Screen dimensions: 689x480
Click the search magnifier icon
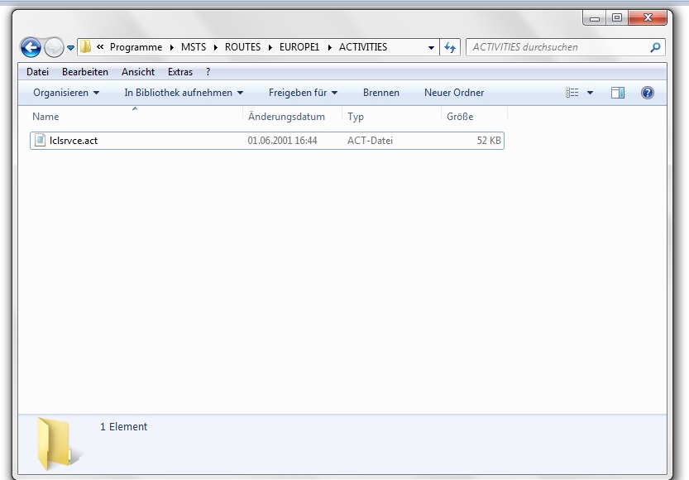pos(655,47)
